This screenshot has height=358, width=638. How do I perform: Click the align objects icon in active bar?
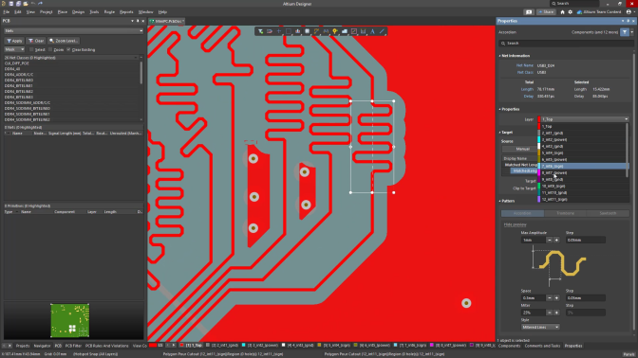(x=298, y=31)
